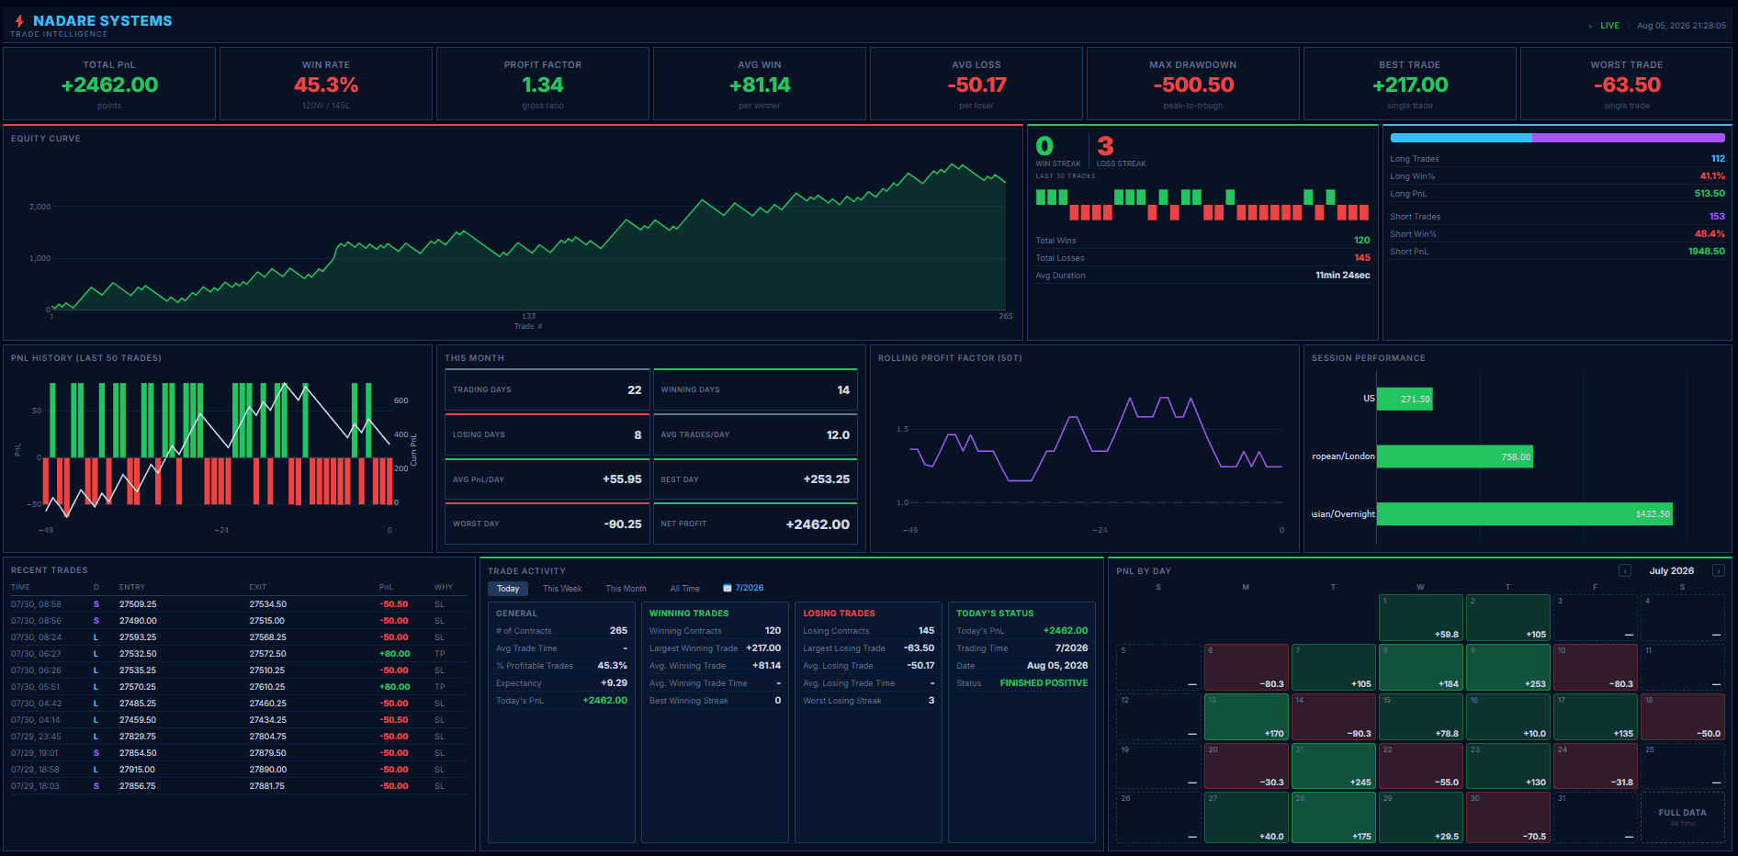Viewport: 1738px width, 856px height.
Task: Click the European/London session bar 758.00
Action: [x=1455, y=456]
